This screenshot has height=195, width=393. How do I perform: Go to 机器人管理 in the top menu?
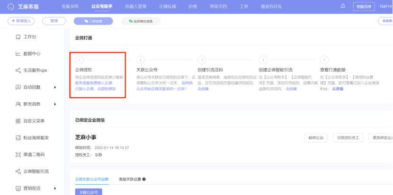135,7
